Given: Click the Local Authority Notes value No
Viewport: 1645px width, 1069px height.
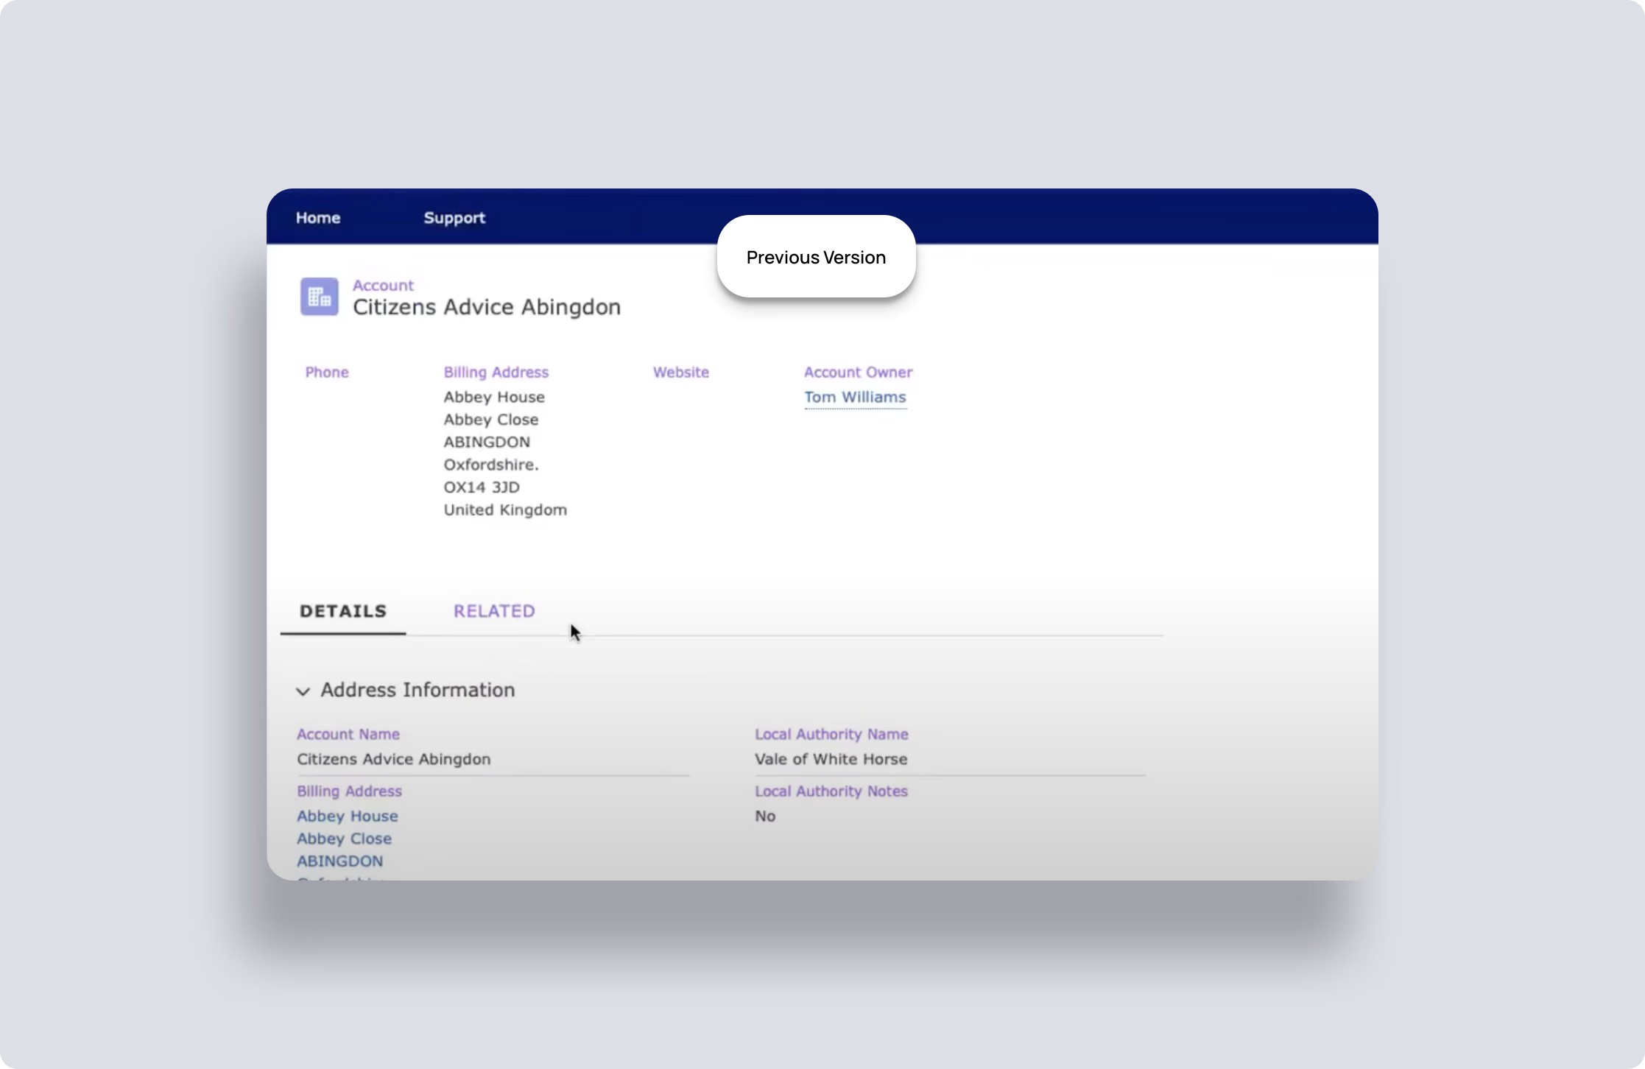Looking at the screenshot, I should coord(765,816).
